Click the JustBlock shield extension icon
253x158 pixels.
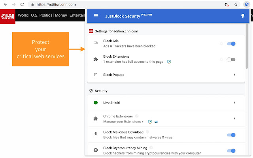246,5
